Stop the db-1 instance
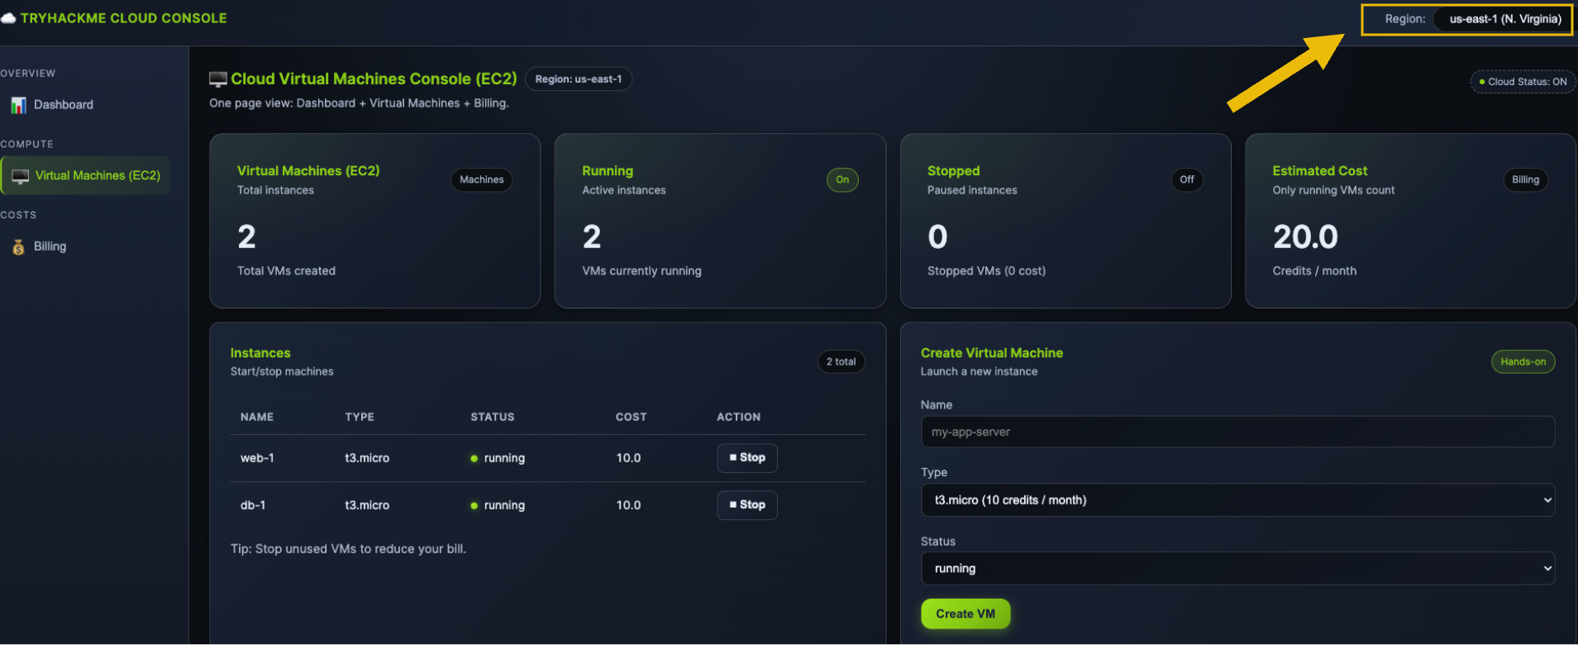1578x645 pixels. click(x=746, y=504)
